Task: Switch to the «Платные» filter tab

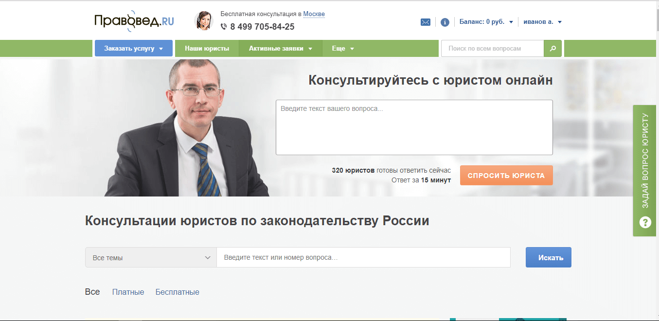Action: (x=128, y=292)
